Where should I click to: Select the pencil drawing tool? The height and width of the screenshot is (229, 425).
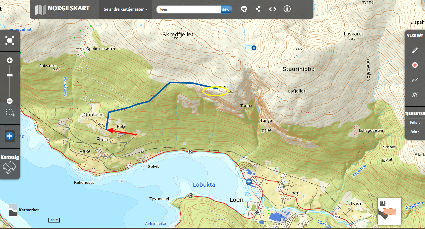[415, 50]
